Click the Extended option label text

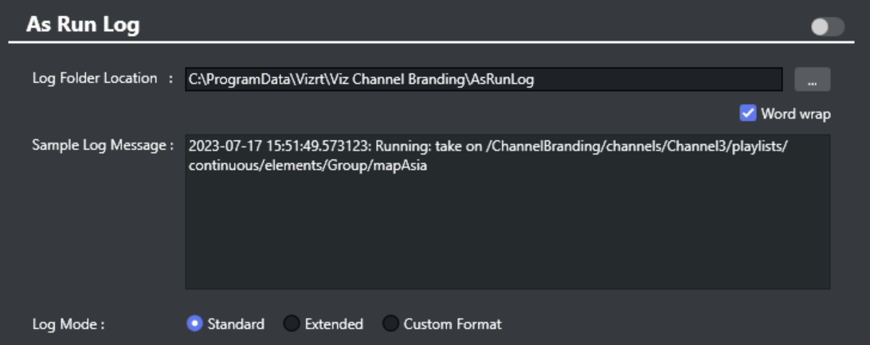334,324
